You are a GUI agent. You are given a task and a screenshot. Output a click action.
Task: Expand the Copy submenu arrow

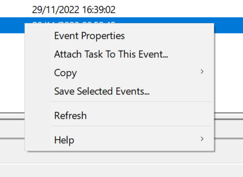click(202, 72)
